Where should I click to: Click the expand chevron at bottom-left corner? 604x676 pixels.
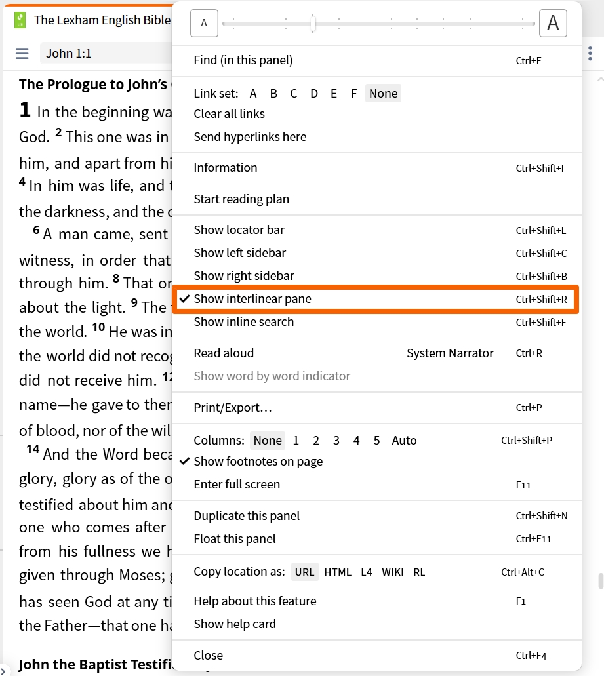point(3,671)
